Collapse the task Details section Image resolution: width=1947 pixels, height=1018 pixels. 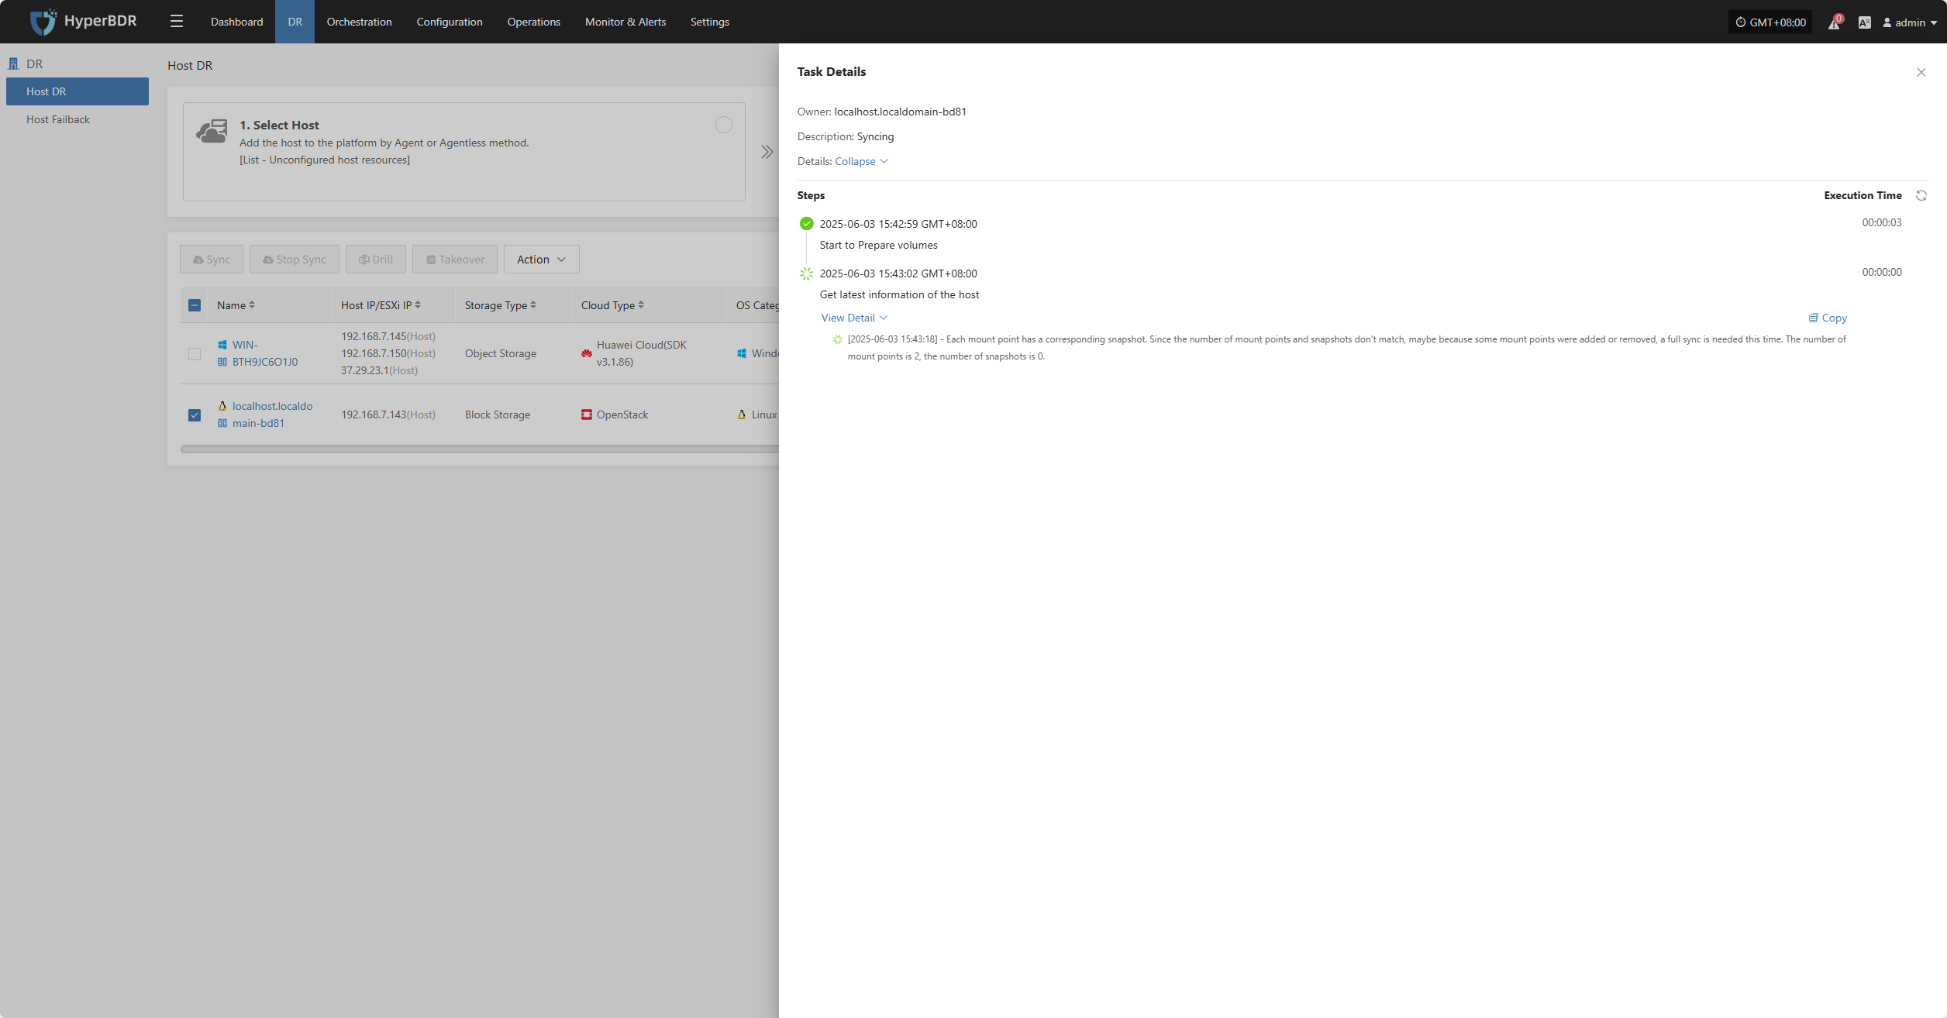tap(861, 161)
